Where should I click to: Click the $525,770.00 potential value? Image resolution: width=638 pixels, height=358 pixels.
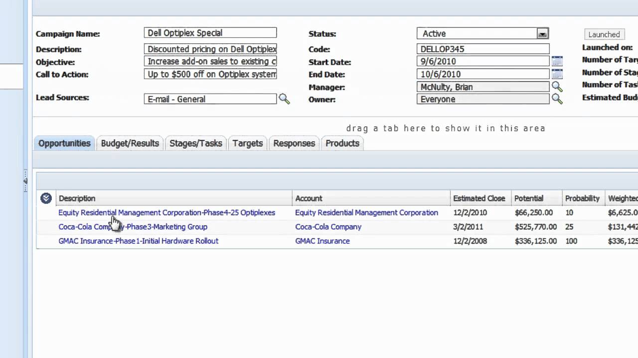click(x=535, y=227)
